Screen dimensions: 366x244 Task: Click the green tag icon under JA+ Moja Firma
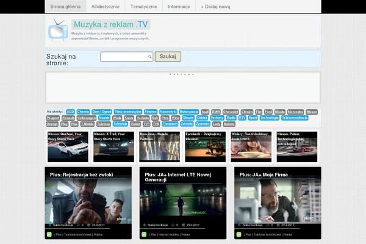point(239,234)
